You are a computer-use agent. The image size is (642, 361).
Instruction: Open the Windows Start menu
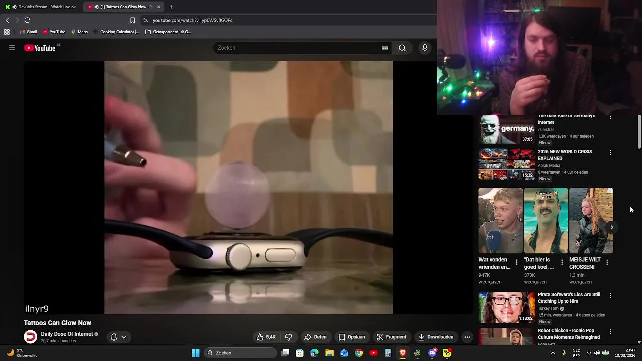pos(196,353)
